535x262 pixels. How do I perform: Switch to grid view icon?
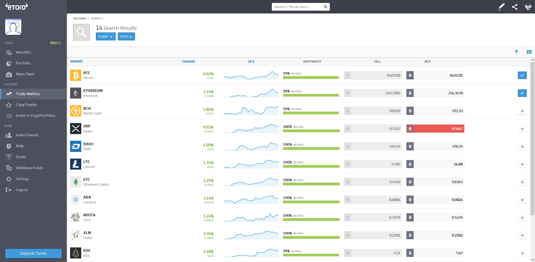(x=529, y=52)
